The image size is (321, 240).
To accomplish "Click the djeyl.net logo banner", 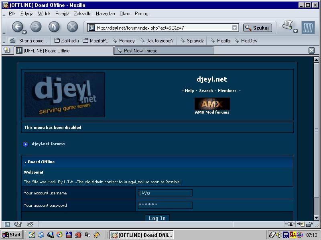I will (65, 95).
